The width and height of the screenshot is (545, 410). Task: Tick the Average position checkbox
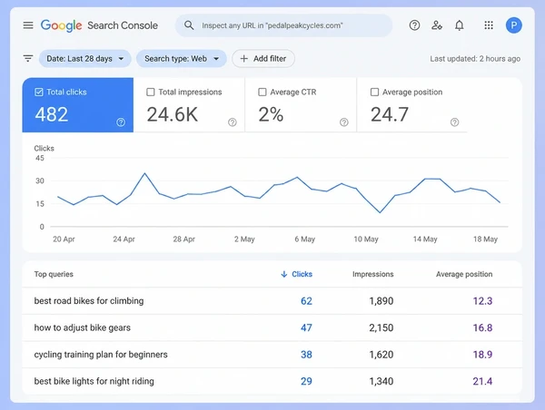click(x=374, y=92)
